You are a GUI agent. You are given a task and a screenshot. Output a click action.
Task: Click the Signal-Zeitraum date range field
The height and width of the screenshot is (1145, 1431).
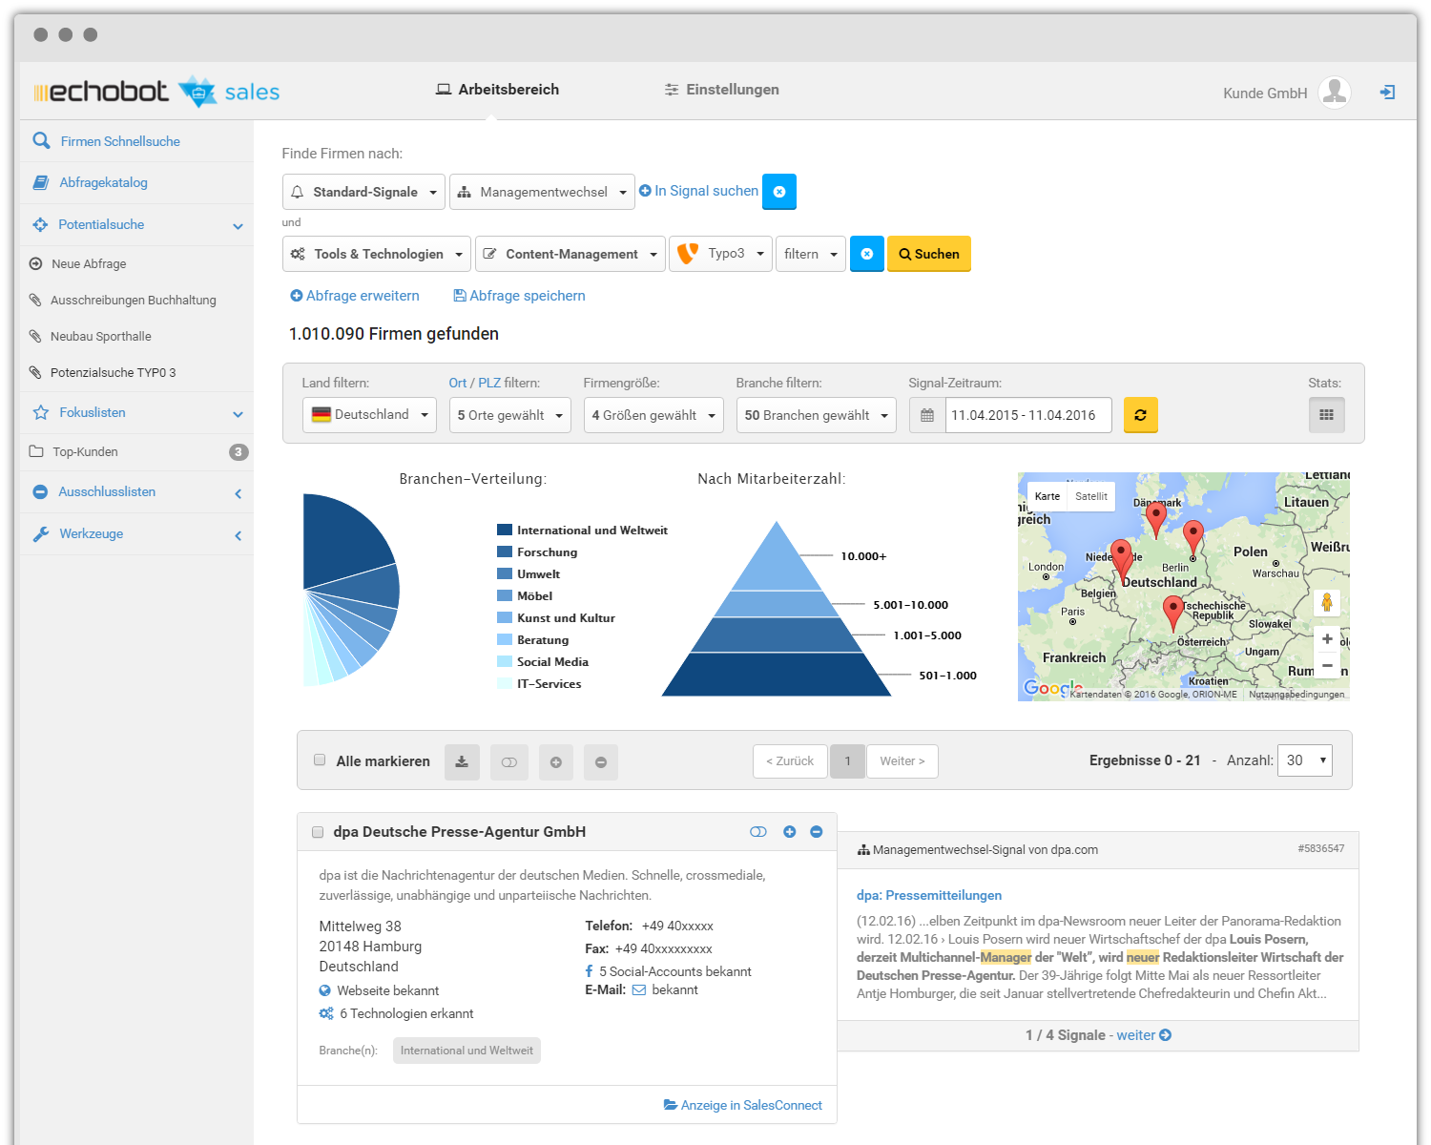tap(1027, 415)
